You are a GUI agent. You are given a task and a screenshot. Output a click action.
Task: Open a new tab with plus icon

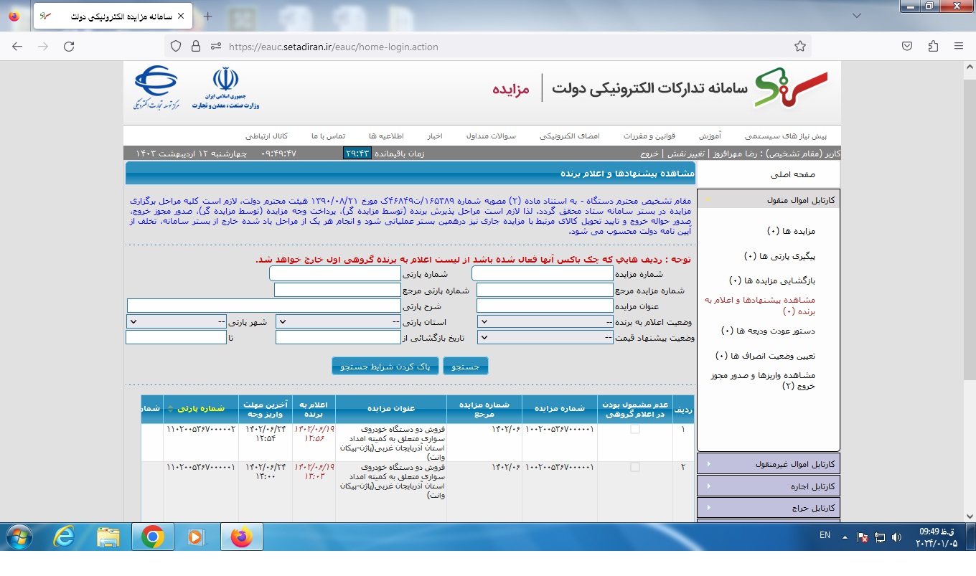(208, 16)
